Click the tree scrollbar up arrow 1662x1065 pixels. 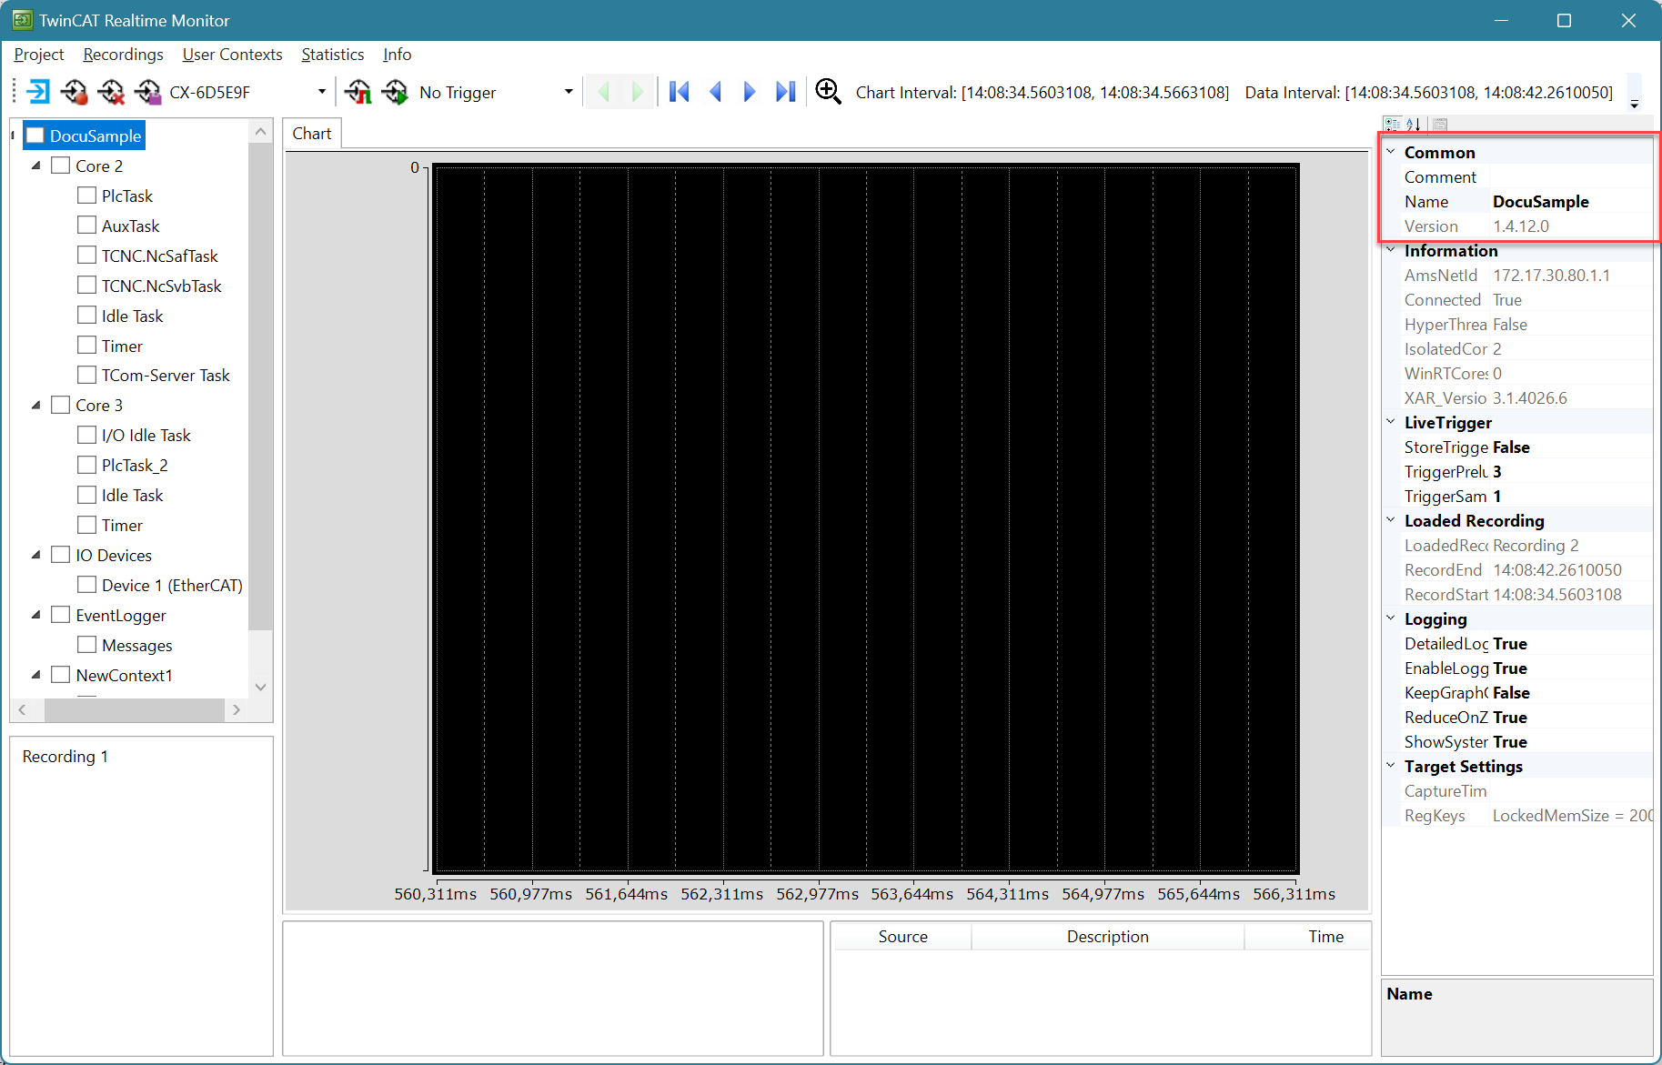tap(261, 132)
